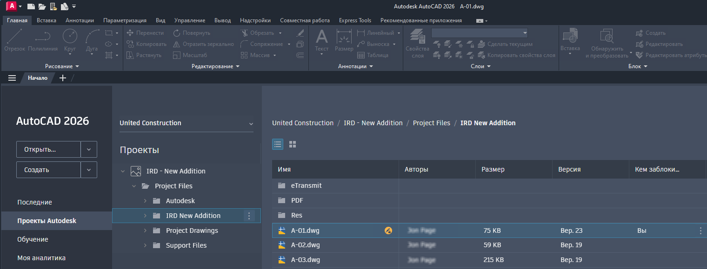The height and width of the screenshot is (269, 707).
Task: Expand the Слои panel dropdown
Action: [481, 66]
